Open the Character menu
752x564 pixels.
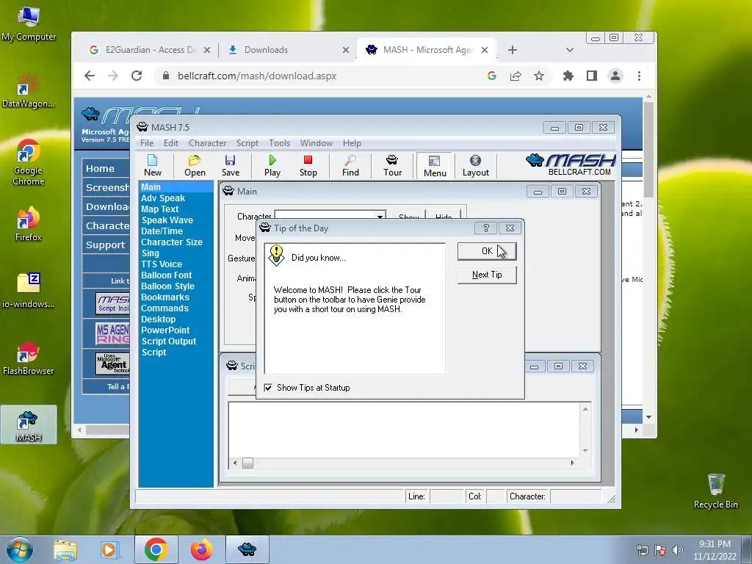click(x=207, y=143)
